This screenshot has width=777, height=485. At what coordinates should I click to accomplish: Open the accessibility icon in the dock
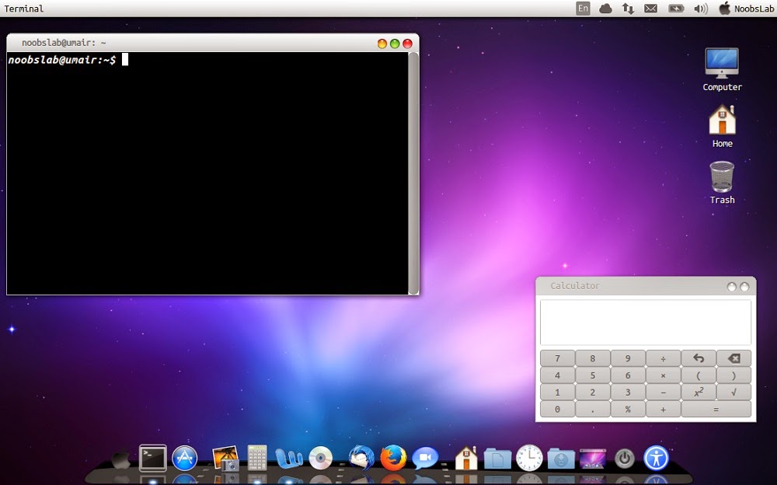[657, 458]
